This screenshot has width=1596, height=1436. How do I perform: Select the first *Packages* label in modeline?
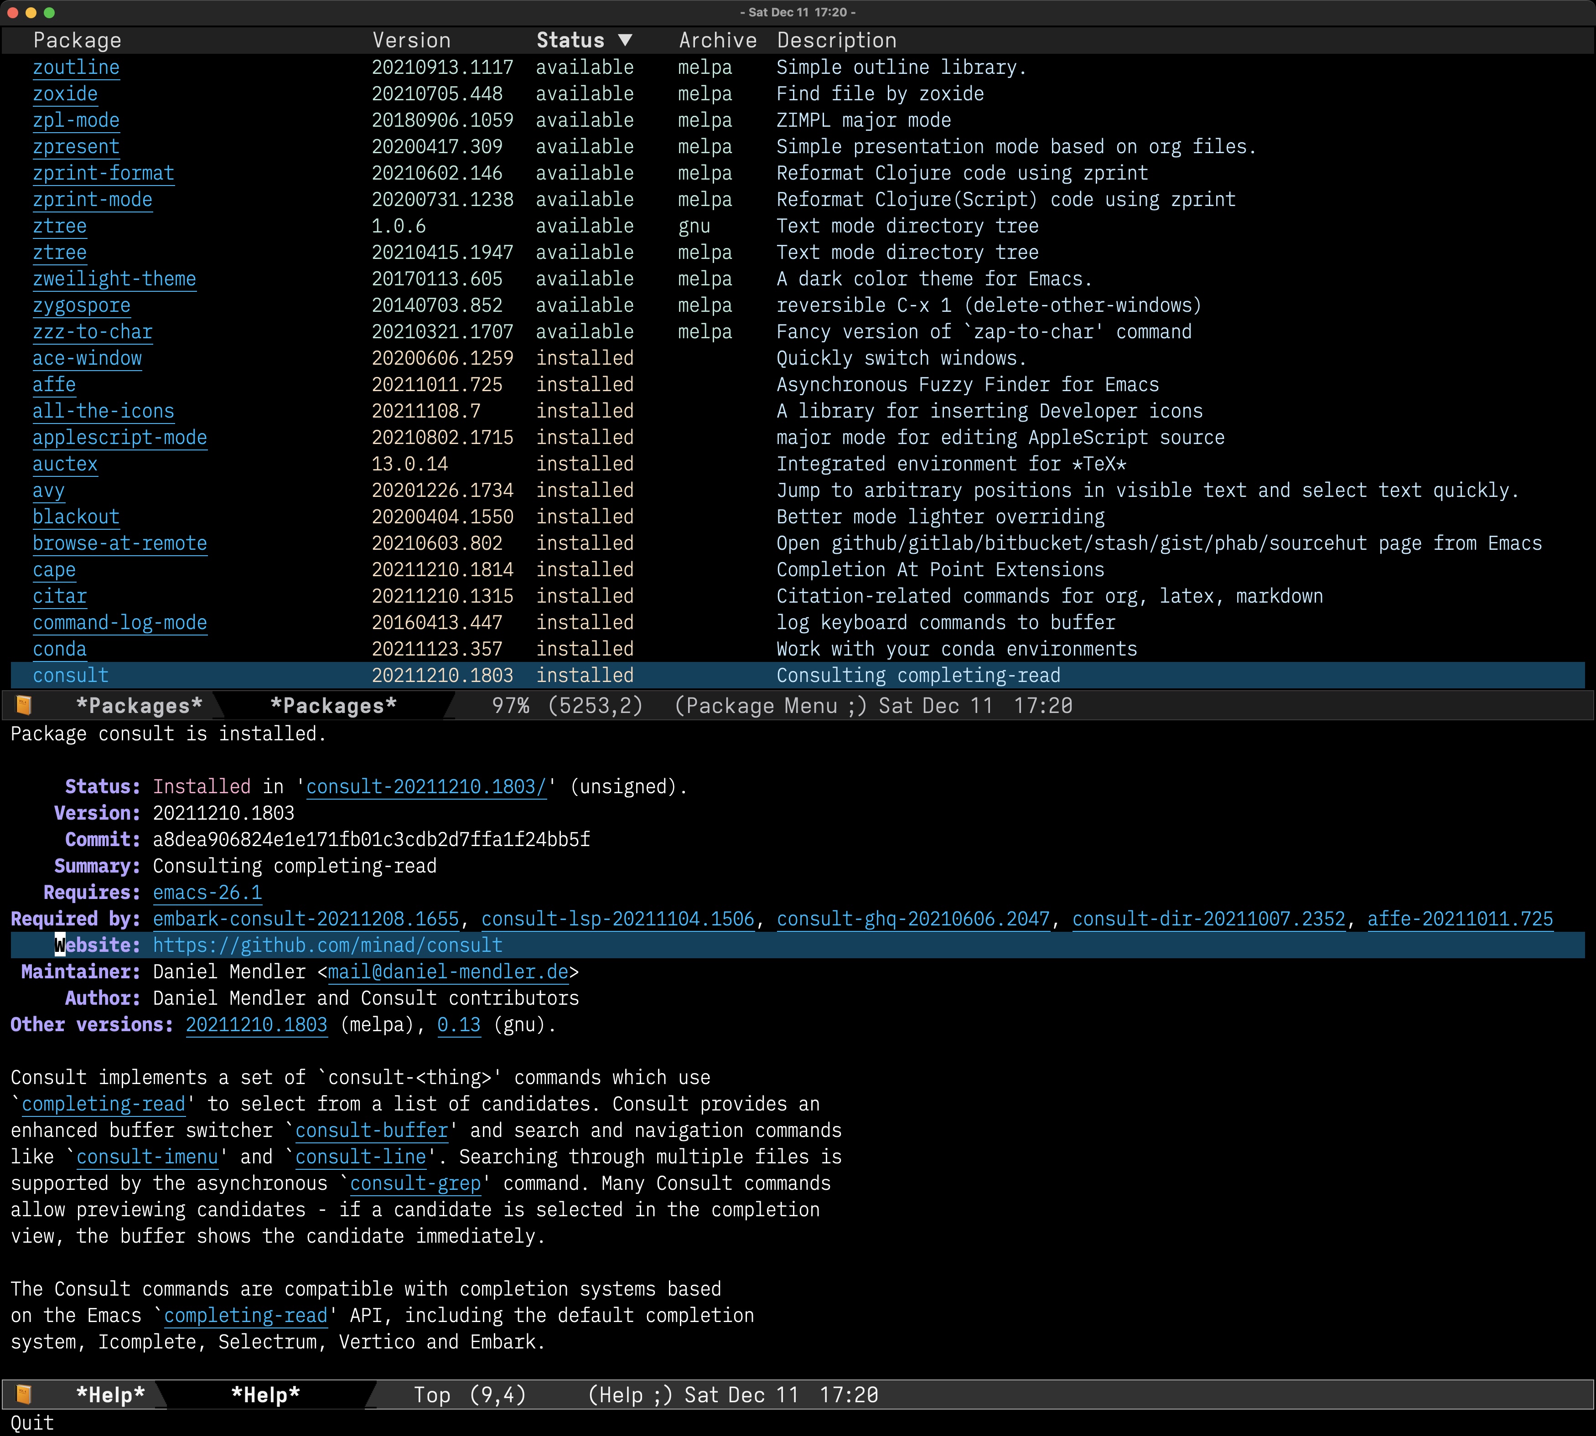139,705
